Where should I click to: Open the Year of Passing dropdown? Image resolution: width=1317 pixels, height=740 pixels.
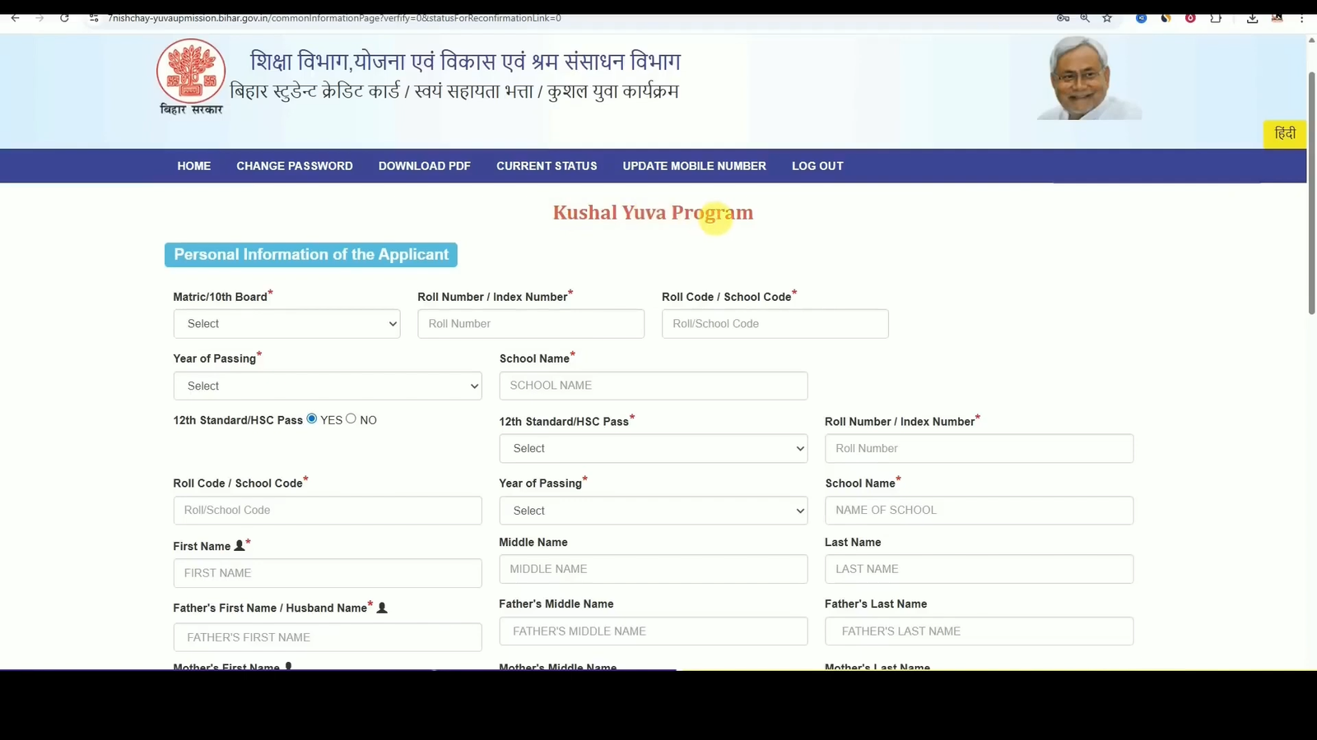[x=327, y=386]
